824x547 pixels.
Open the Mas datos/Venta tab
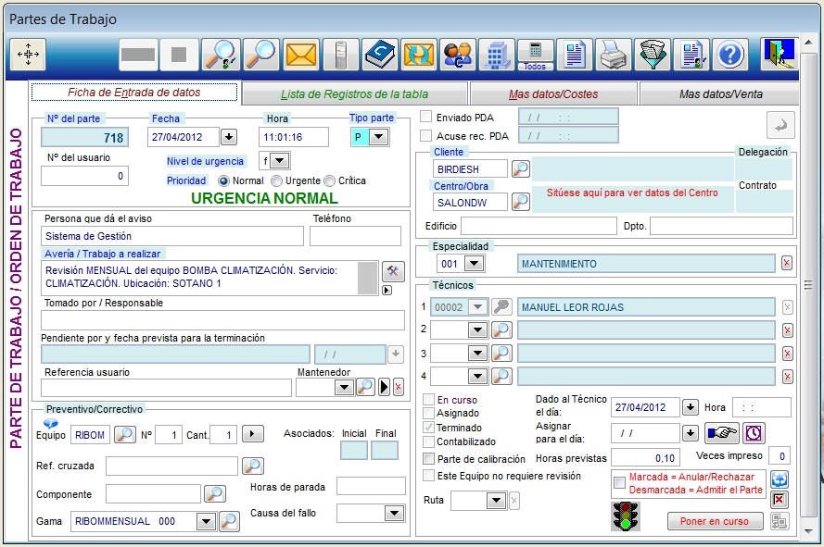point(720,94)
